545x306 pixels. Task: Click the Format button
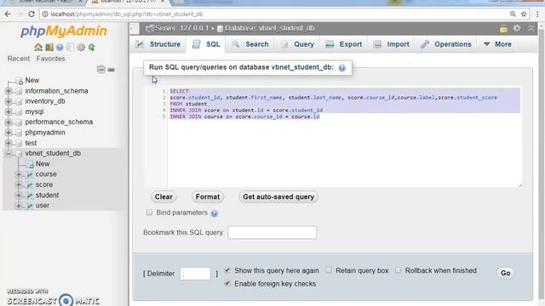(208, 197)
